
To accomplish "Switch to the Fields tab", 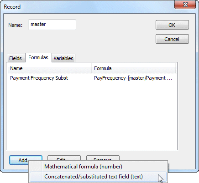I will tap(16, 58).
